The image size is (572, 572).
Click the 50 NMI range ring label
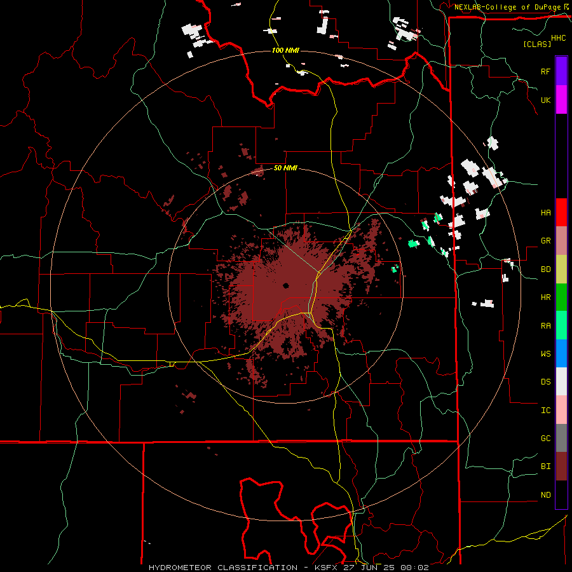(x=285, y=168)
